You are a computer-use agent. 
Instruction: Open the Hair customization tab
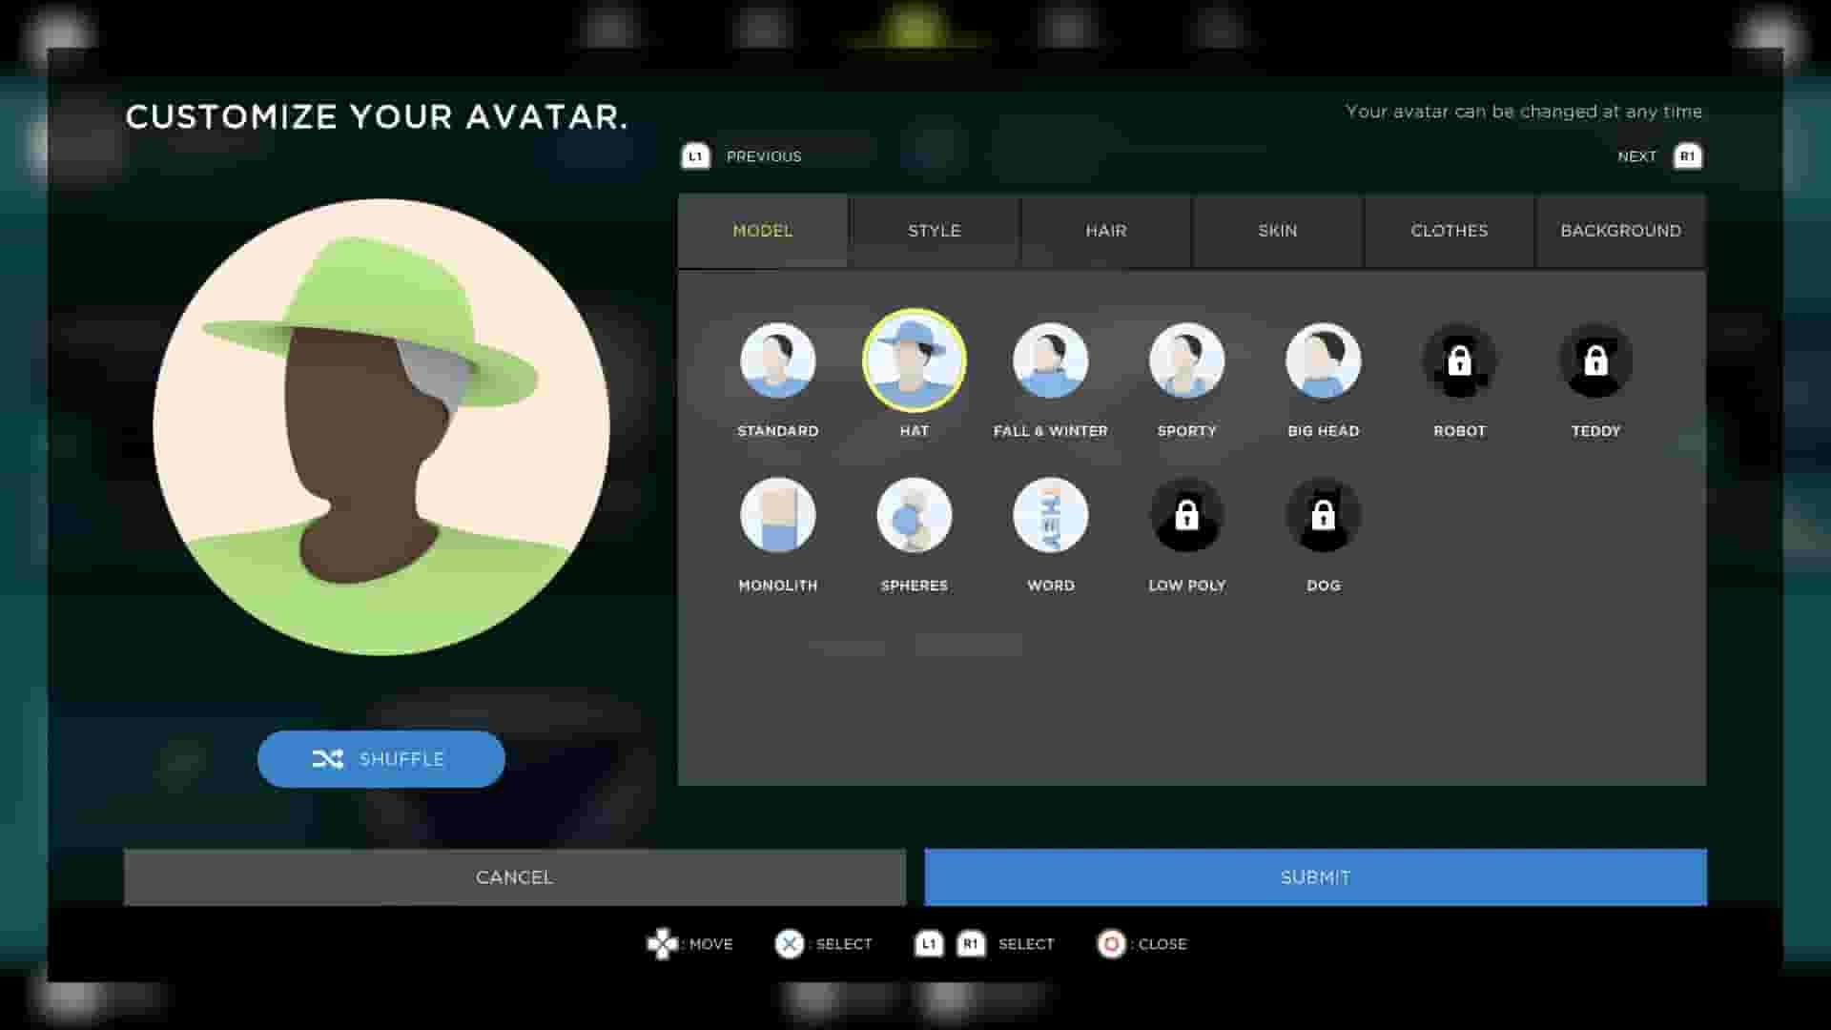(x=1105, y=230)
